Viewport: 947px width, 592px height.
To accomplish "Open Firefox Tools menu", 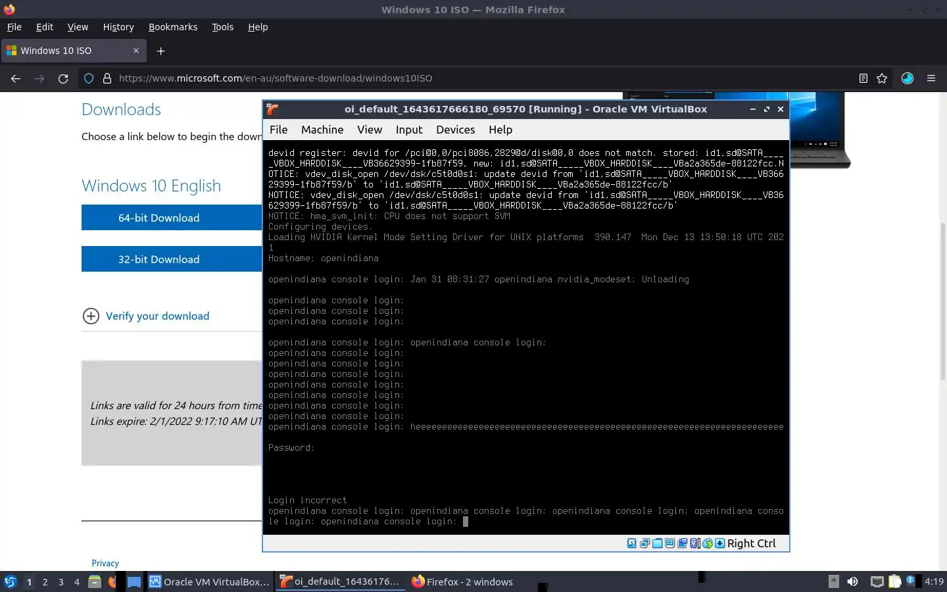I will [x=222, y=27].
